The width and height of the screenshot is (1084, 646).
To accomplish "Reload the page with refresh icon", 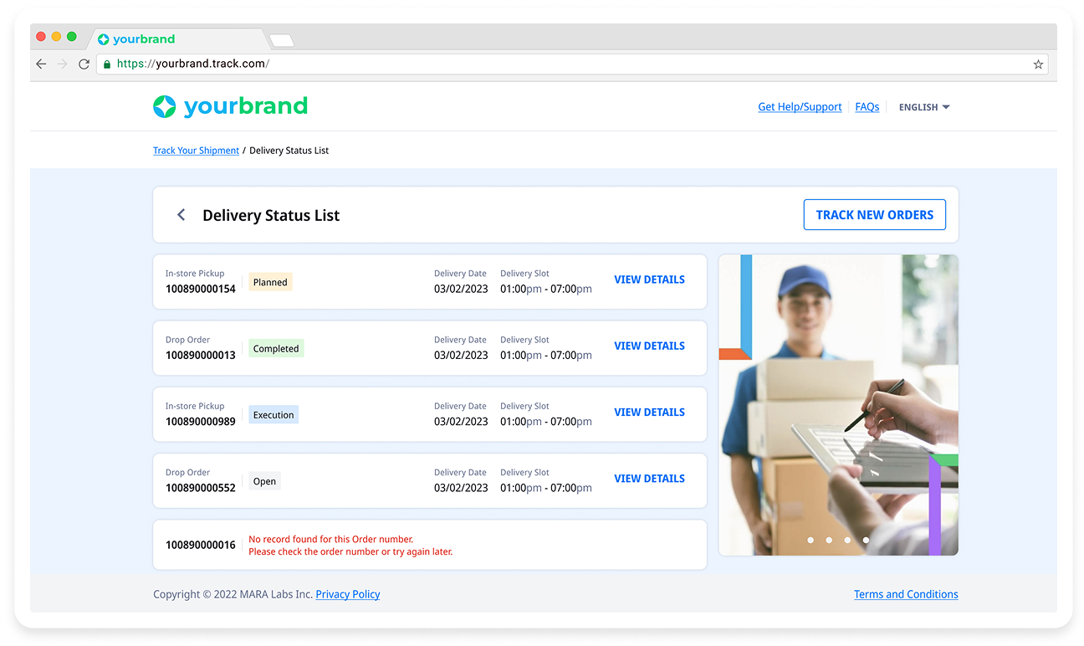I will coord(84,64).
